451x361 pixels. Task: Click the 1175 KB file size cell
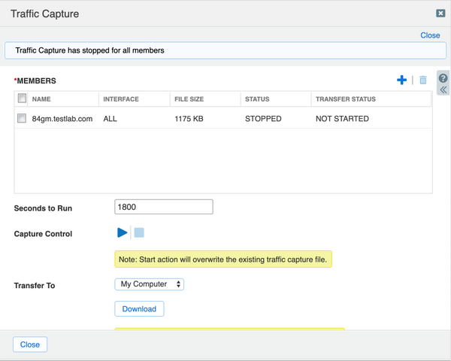click(x=189, y=119)
